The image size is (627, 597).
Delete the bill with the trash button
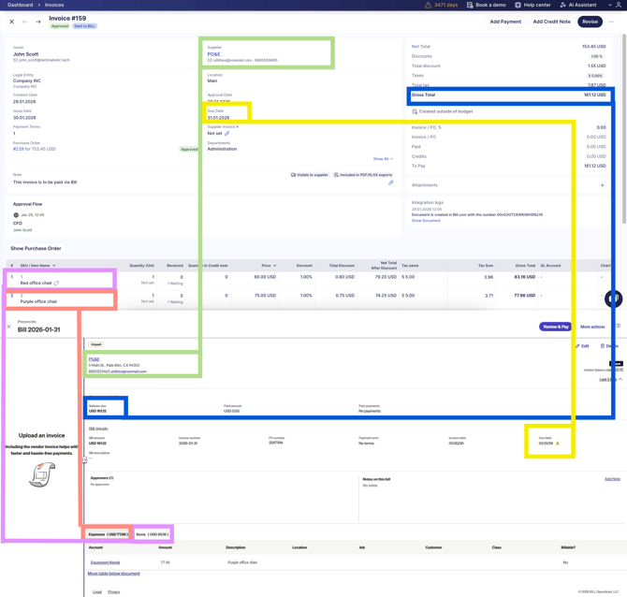[x=608, y=346]
